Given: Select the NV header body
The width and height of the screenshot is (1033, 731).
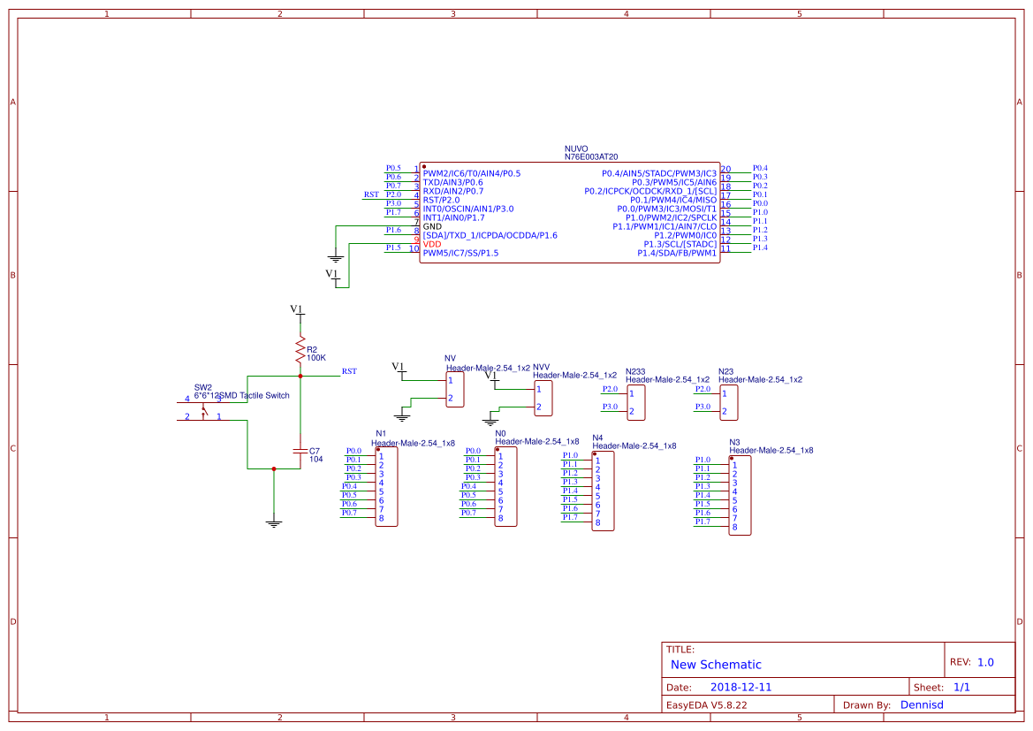Looking at the screenshot, I should [x=455, y=390].
